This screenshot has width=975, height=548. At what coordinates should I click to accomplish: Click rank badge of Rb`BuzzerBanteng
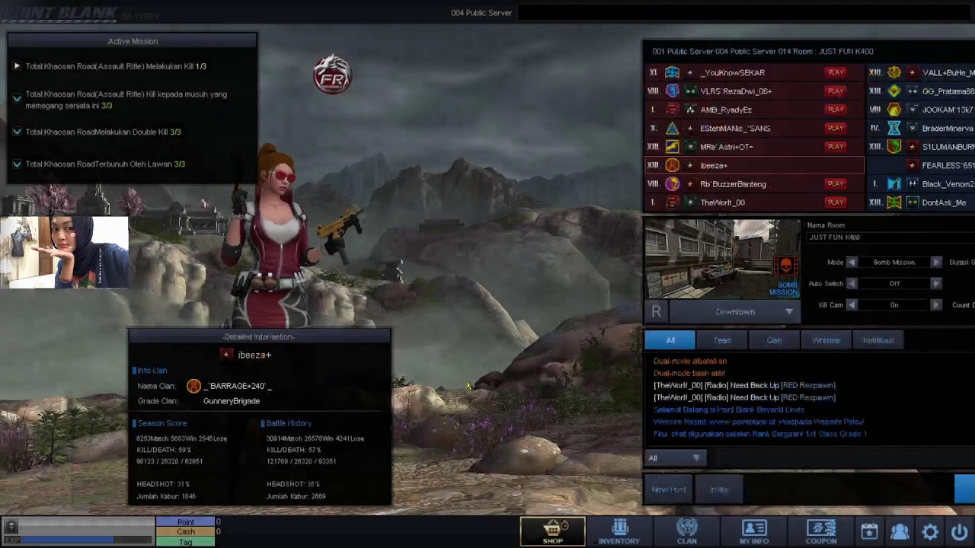coord(672,183)
